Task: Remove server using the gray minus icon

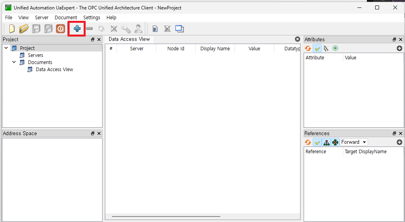Action: click(90, 29)
